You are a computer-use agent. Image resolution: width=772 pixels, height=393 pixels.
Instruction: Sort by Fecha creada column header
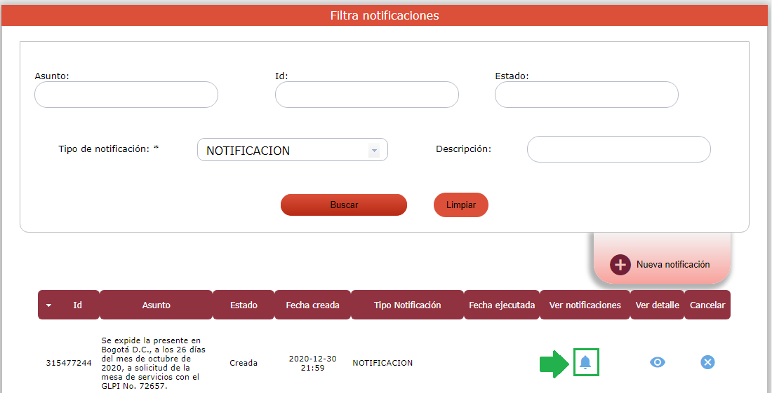pos(312,305)
